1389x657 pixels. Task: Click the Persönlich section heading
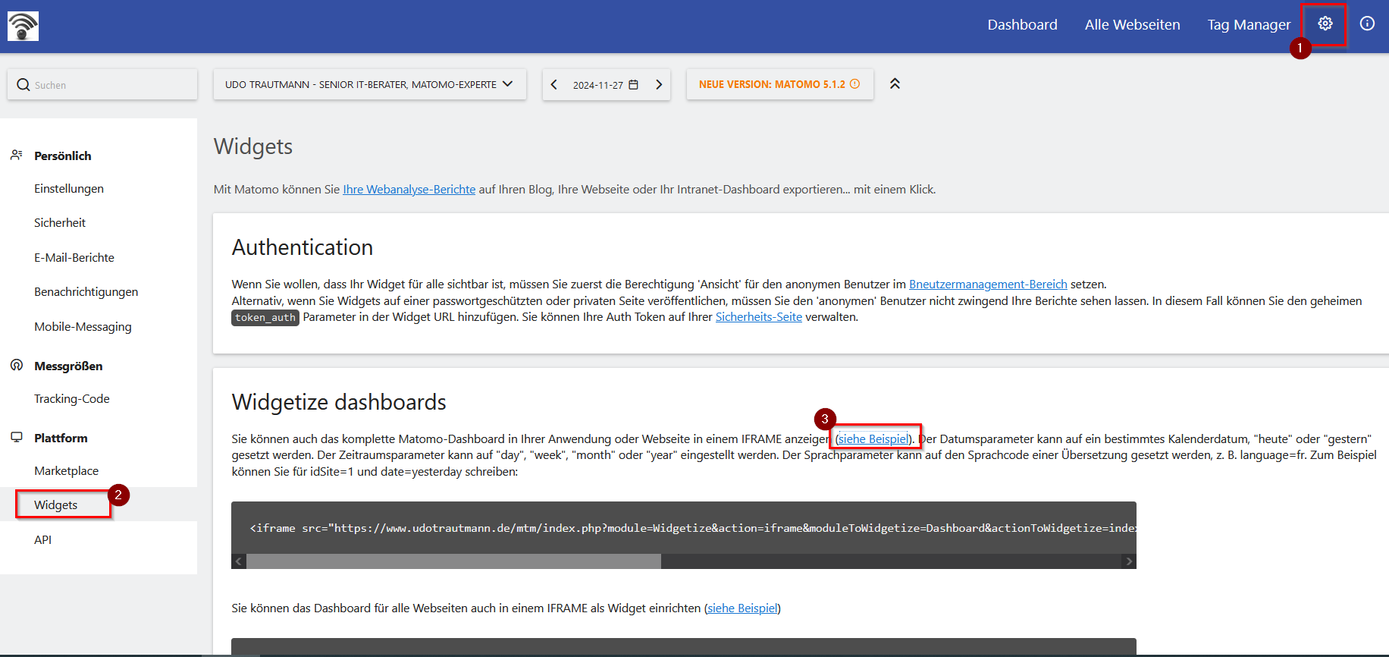pos(63,156)
